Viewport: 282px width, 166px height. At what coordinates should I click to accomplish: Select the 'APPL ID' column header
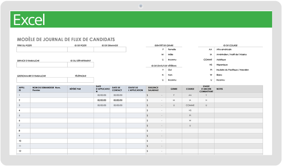(x=23, y=89)
